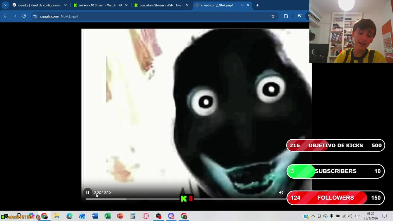Open the system volume tray icon

pyautogui.click(x=350, y=216)
